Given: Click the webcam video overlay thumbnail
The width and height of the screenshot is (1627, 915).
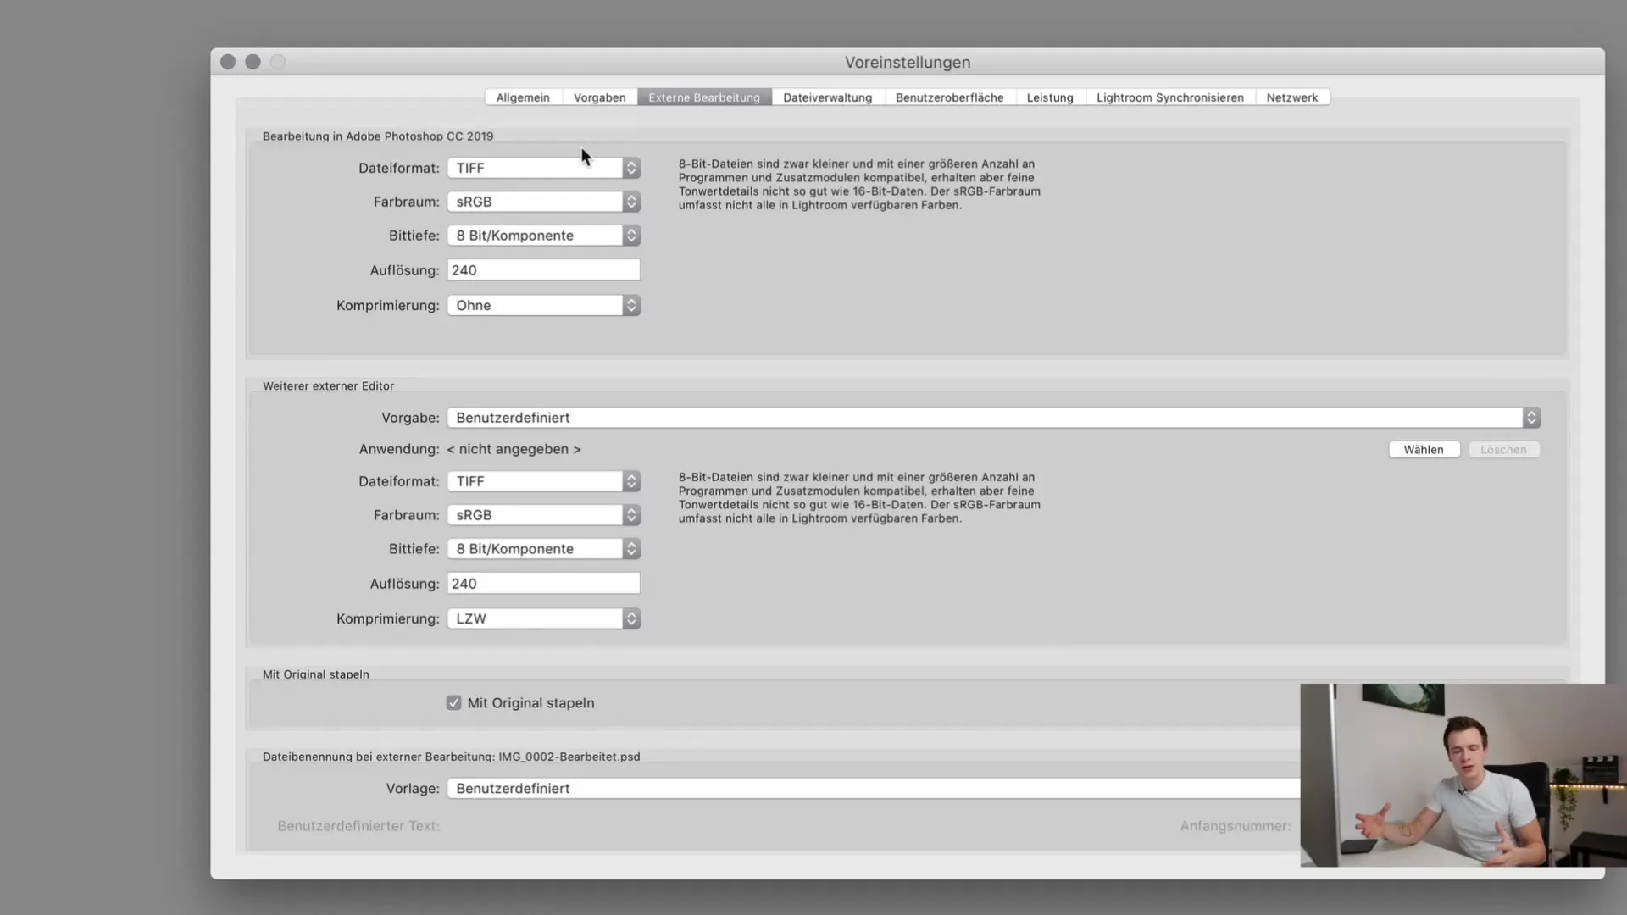Looking at the screenshot, I should click(1463, 775).
